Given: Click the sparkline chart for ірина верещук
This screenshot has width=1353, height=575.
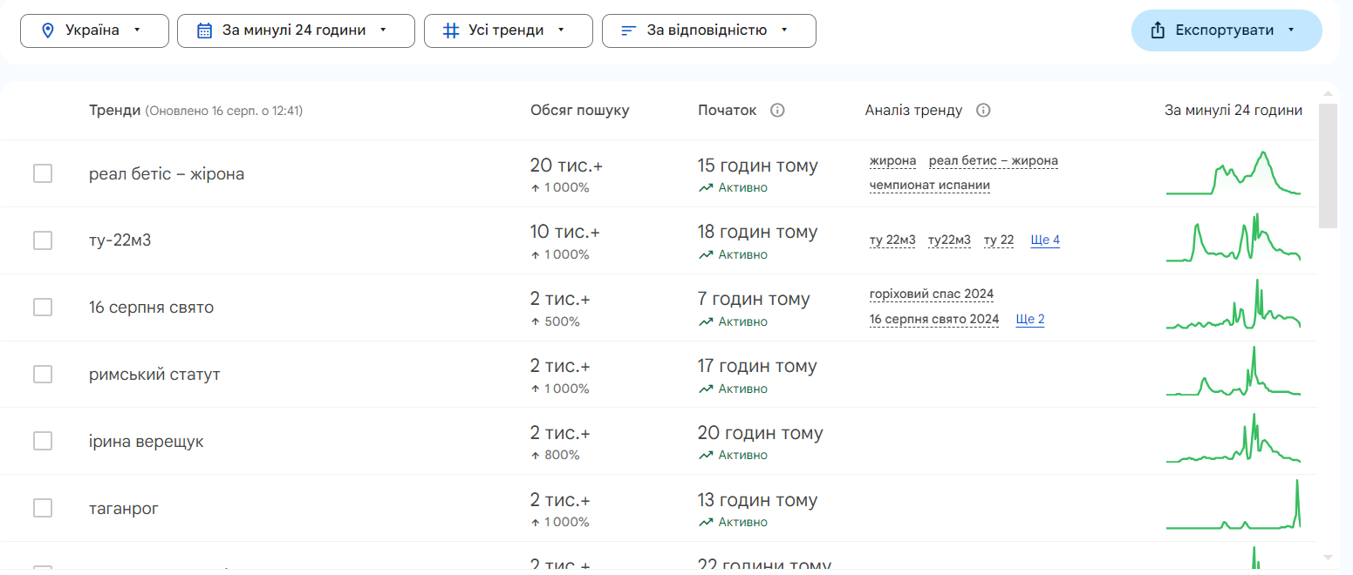Looking at the screenshot, I should click(x=1233, y=438).
